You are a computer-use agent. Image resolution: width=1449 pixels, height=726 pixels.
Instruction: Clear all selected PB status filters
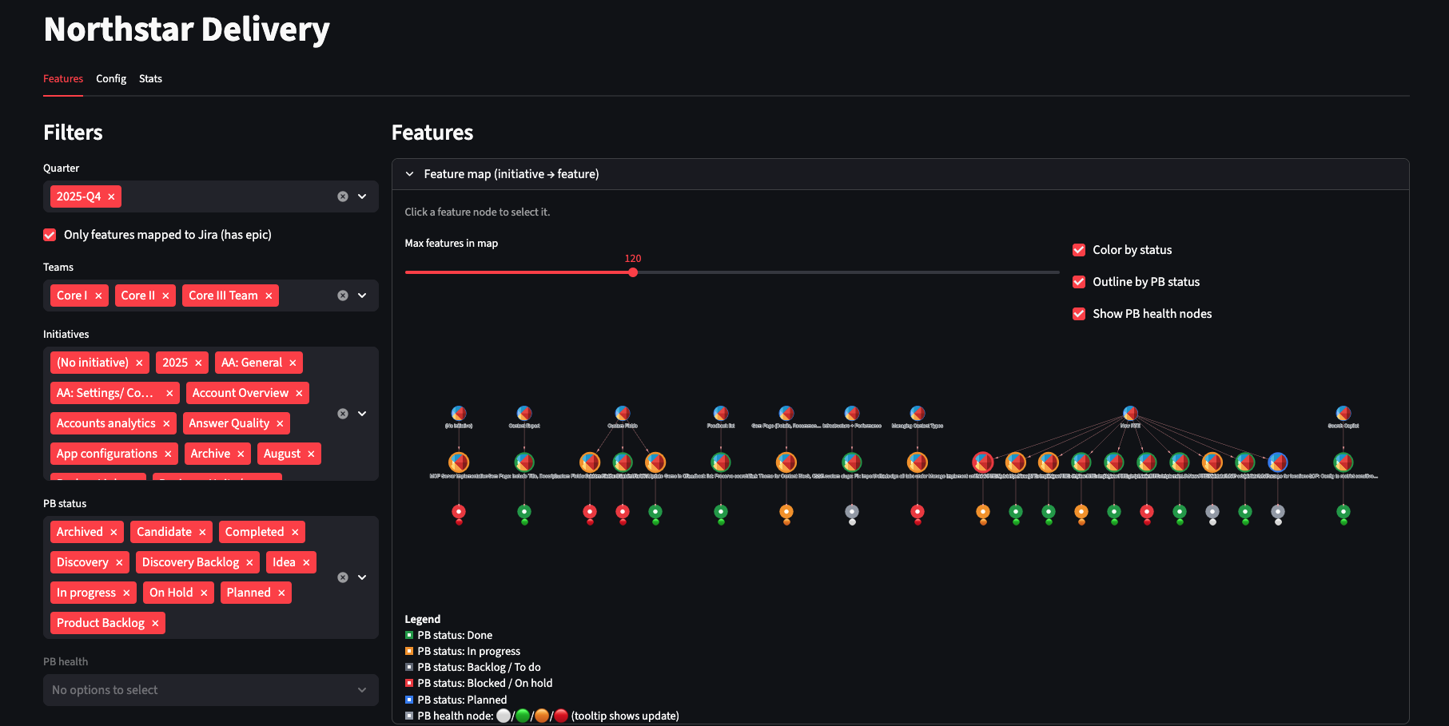(342, 577)
